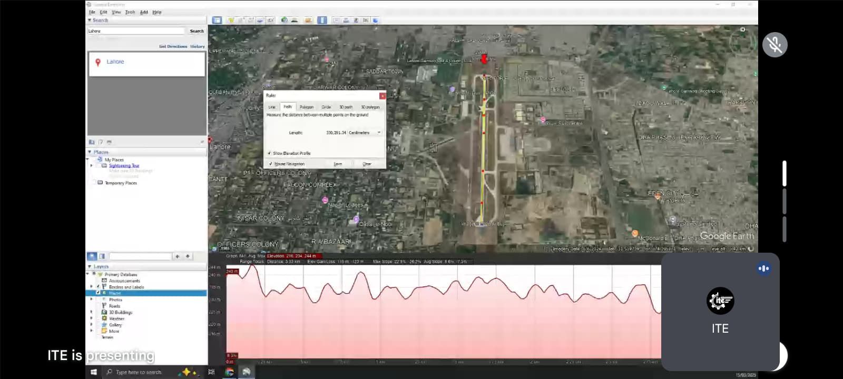This screenshot has height=379, width=843.
Task: Click the panel view icon beside Places search
Action: (x=102, y=256)
